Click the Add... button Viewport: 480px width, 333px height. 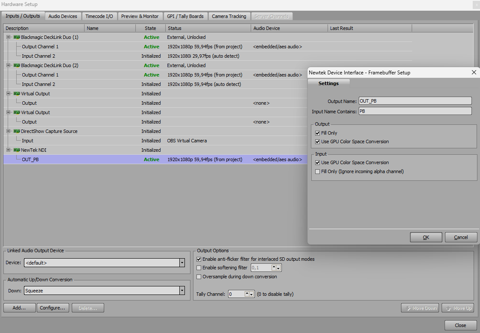coord(19,308)
